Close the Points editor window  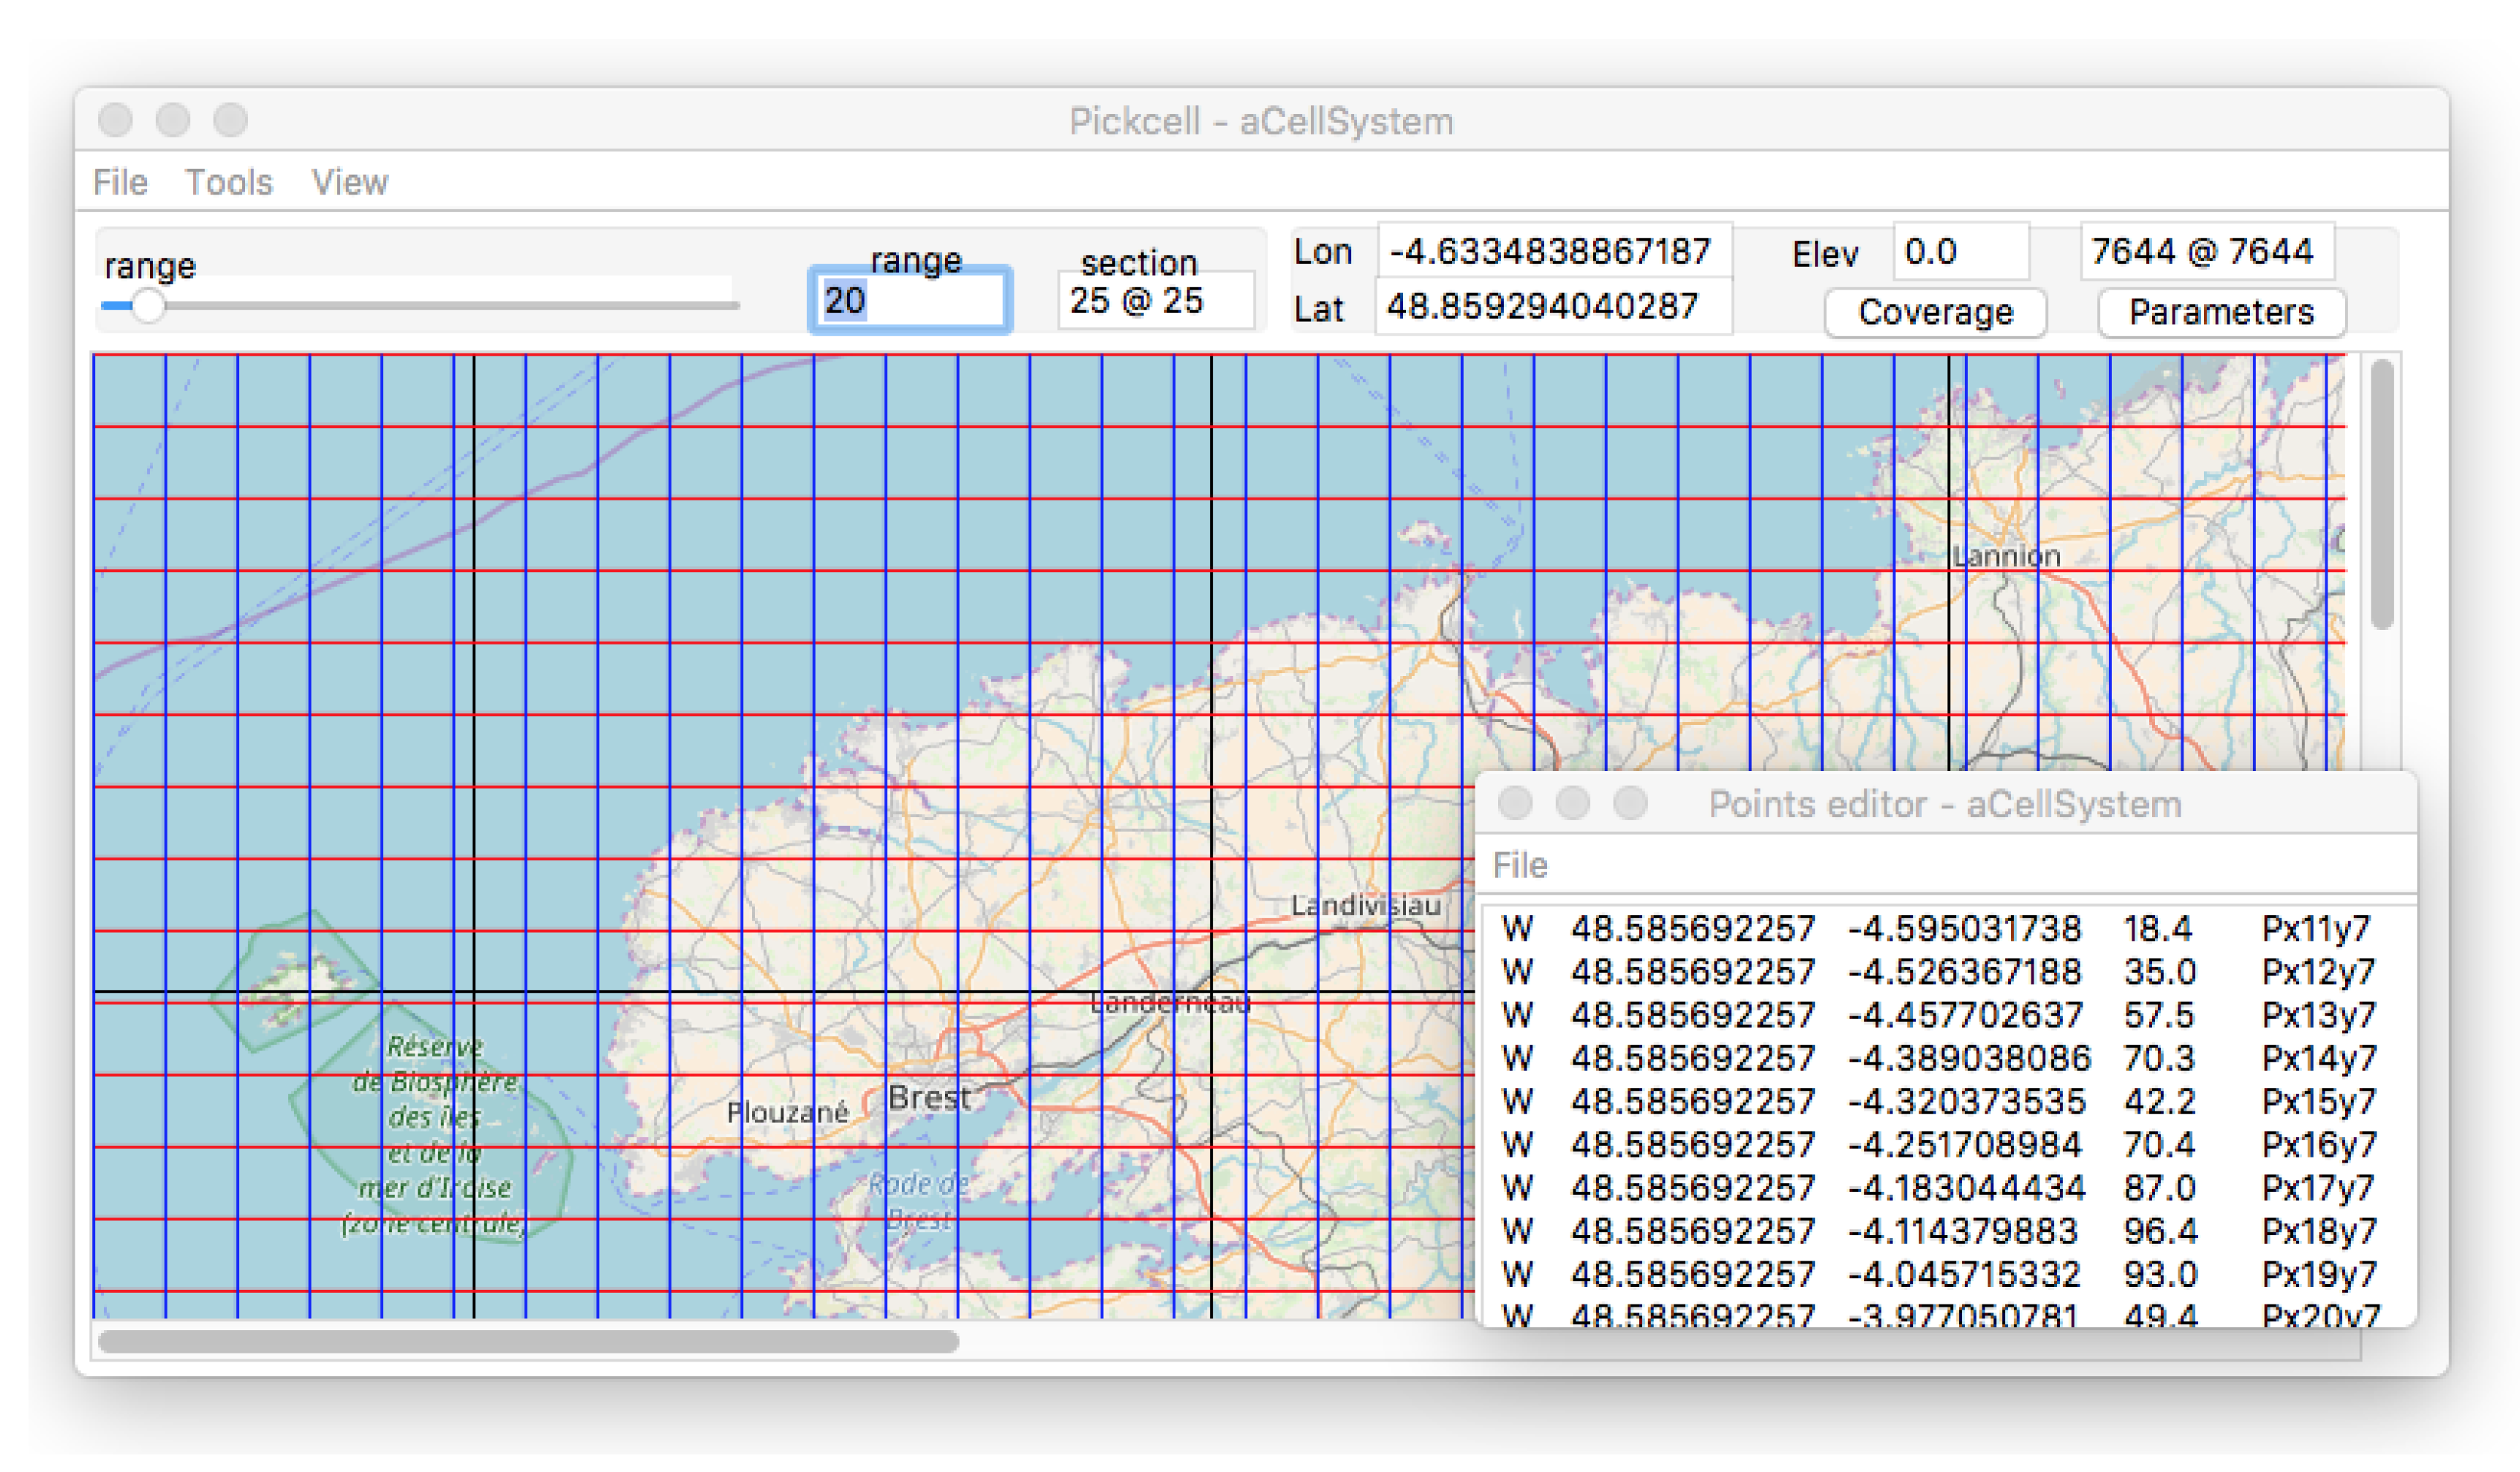click(1515, 802)
